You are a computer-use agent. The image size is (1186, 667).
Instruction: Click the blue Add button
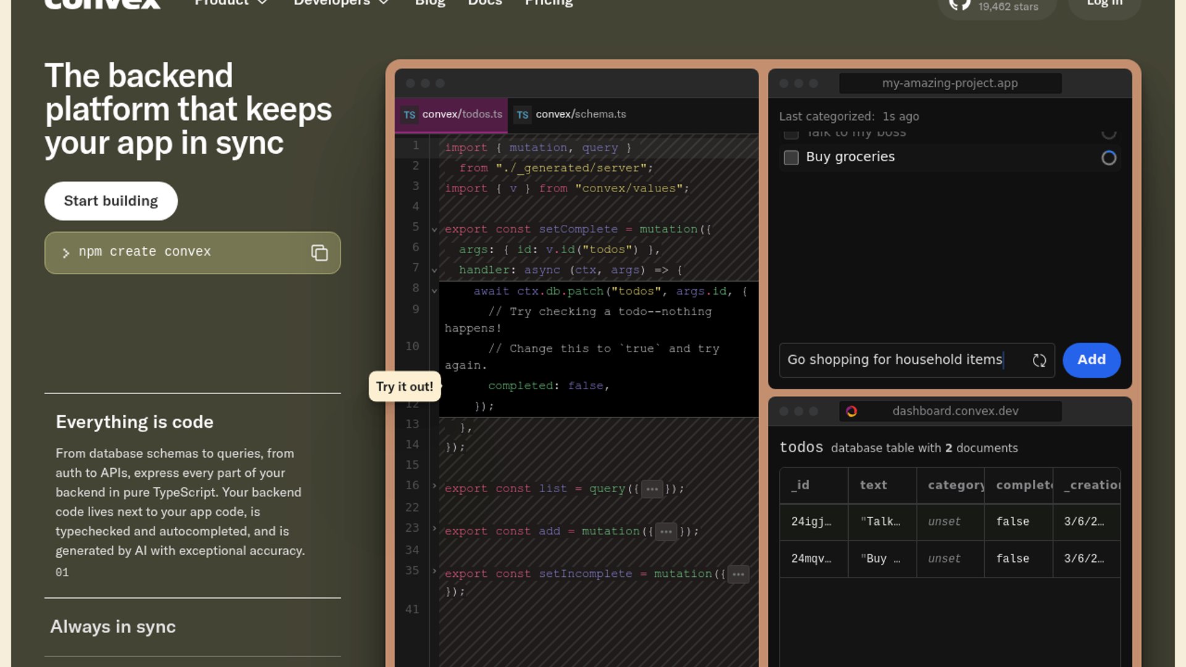[1091, 360]
